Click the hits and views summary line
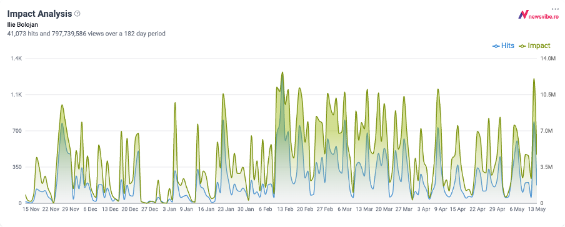This screenshot has height=227, width=565. (86, 34)
